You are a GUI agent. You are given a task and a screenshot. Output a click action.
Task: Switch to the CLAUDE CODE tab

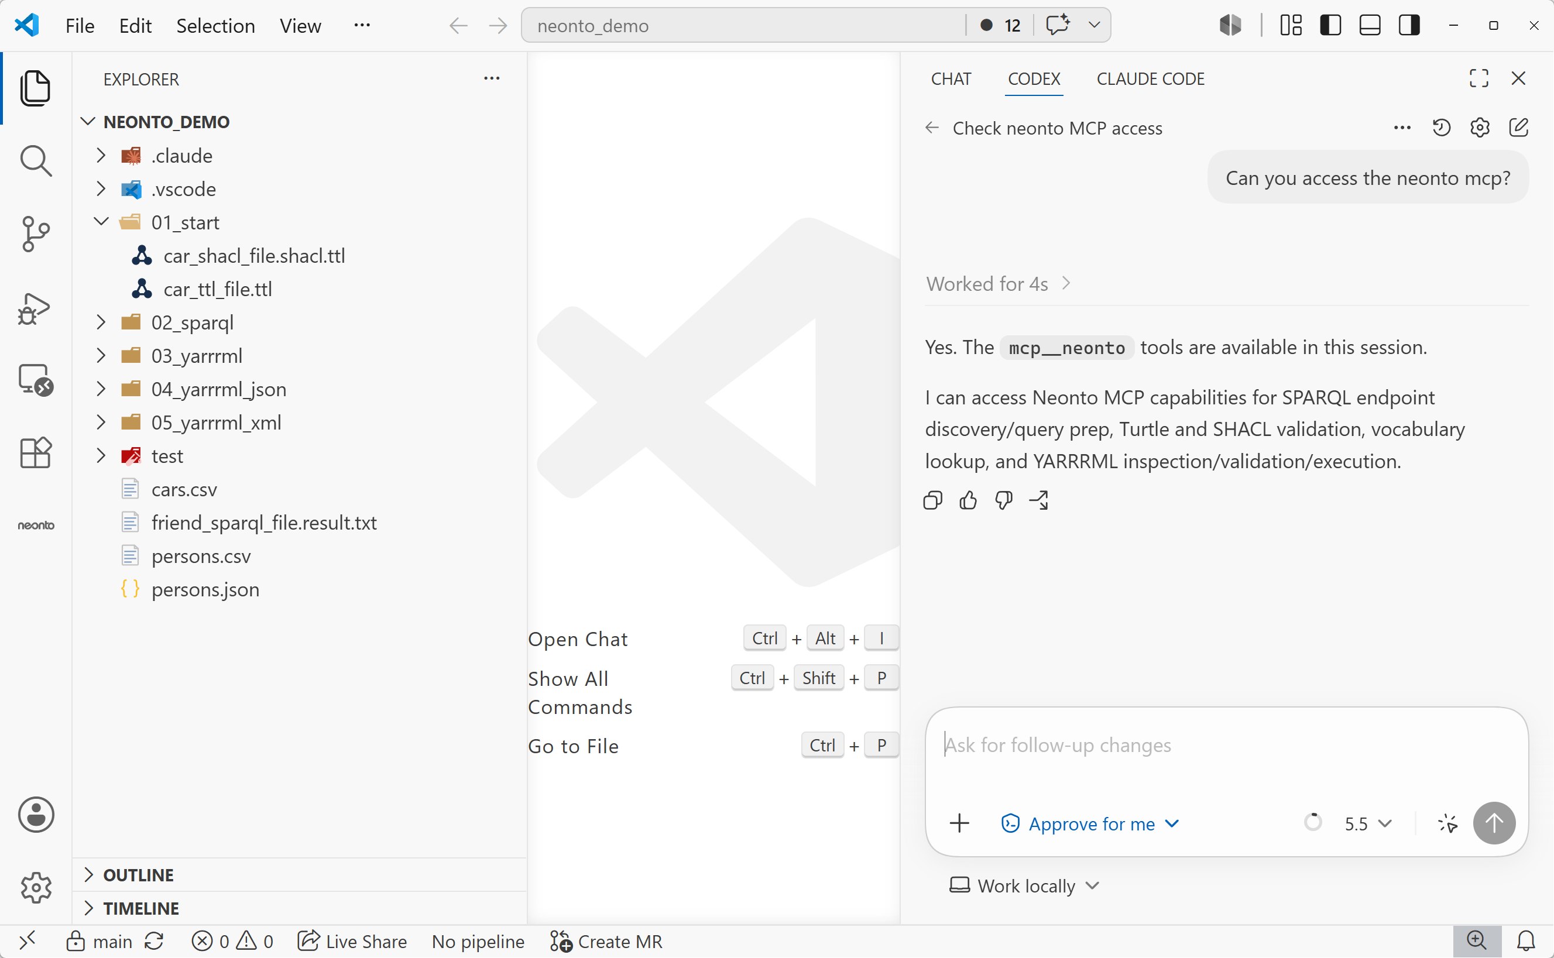pos(1151,78)
